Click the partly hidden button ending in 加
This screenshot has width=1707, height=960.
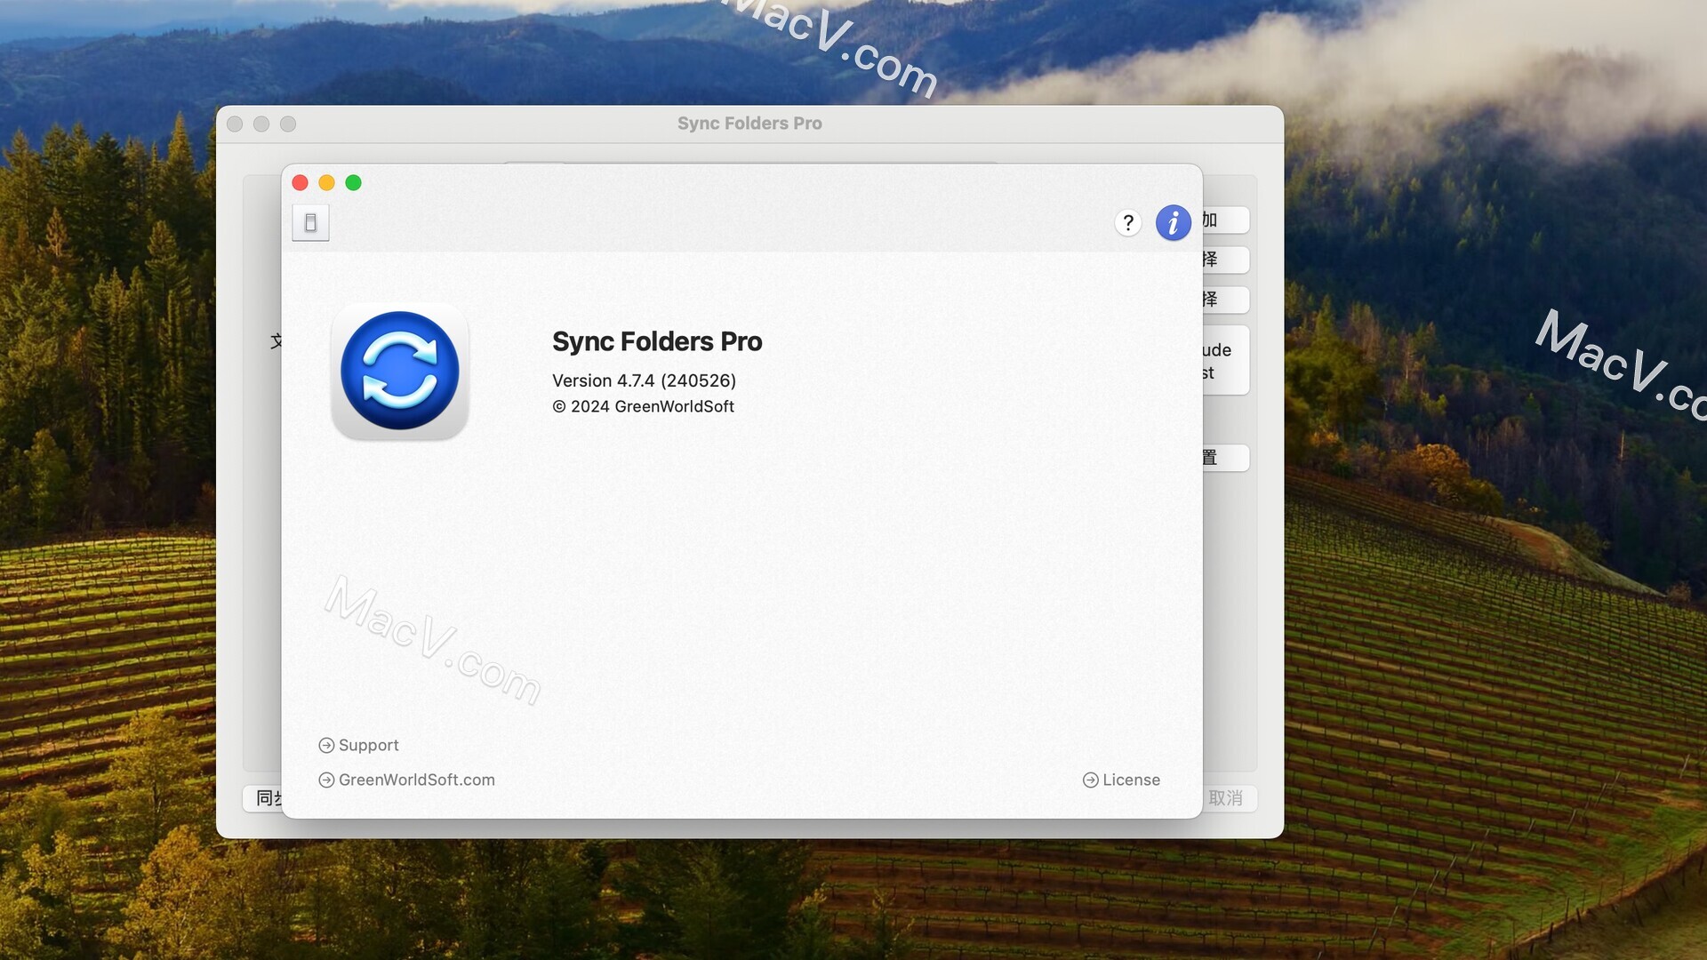pyautogui.click(x=1226, y=220)
